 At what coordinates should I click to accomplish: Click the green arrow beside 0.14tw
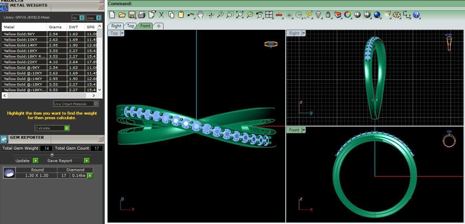coord(90,175)
